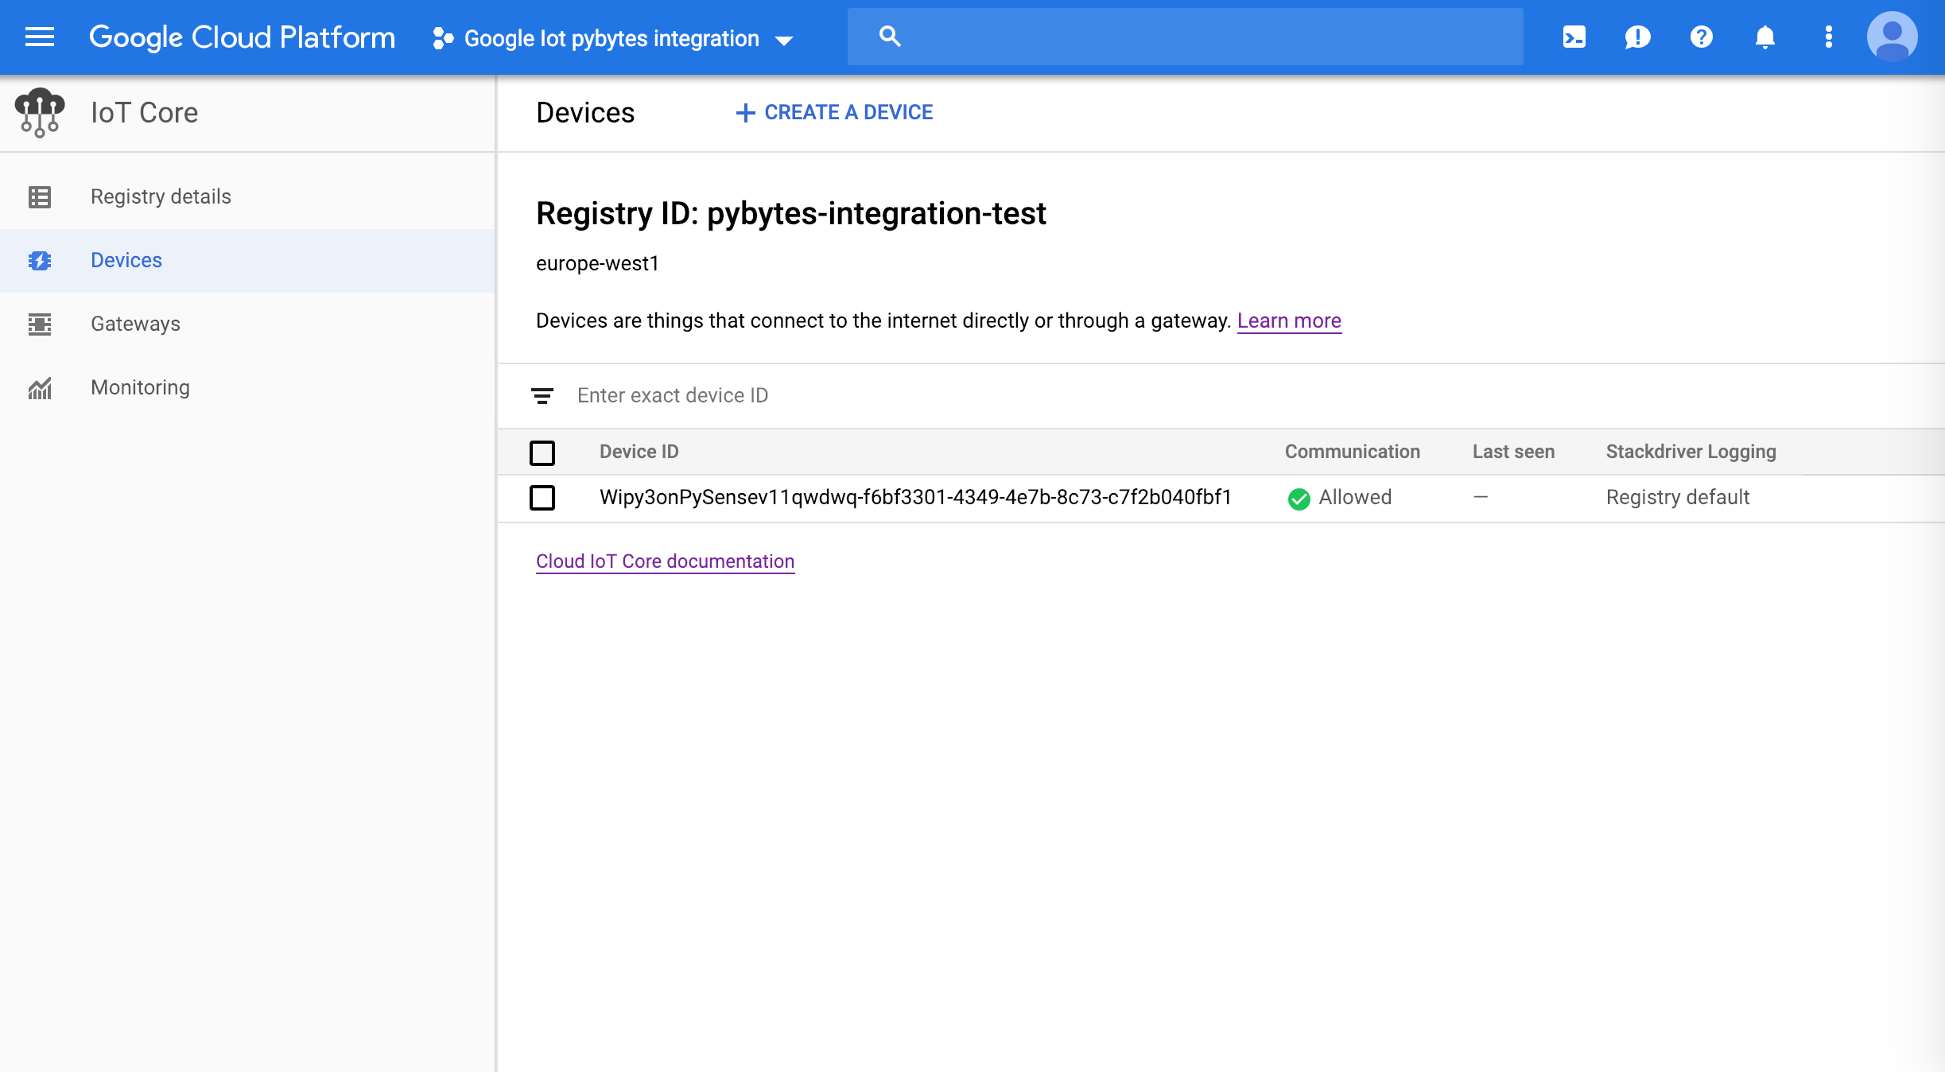This screenshot has height=1072, width=1945.
Task: Open the filter icon beside device search
Action: pyautogui.click(x=543, y=395)
